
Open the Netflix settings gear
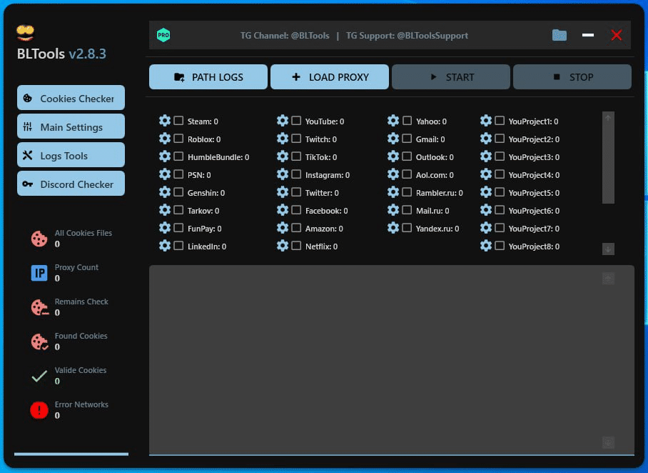click(283, 246)
